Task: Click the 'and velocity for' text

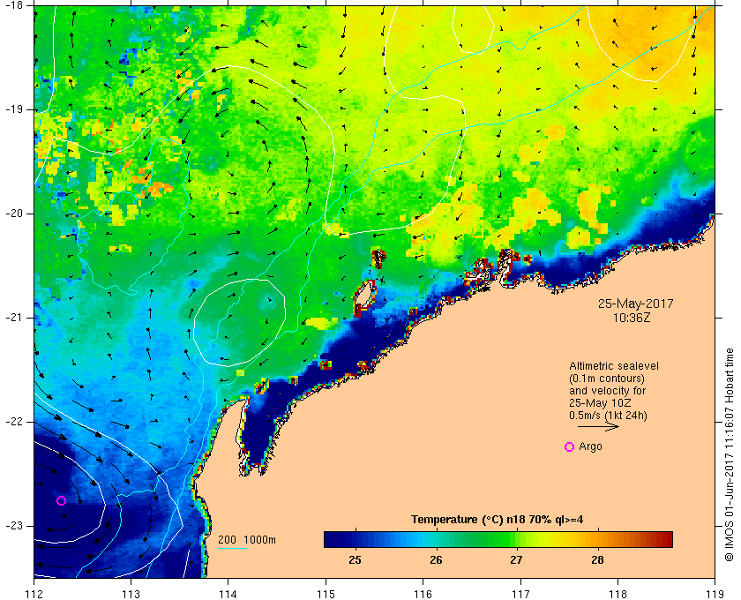Action: [607, 391]
